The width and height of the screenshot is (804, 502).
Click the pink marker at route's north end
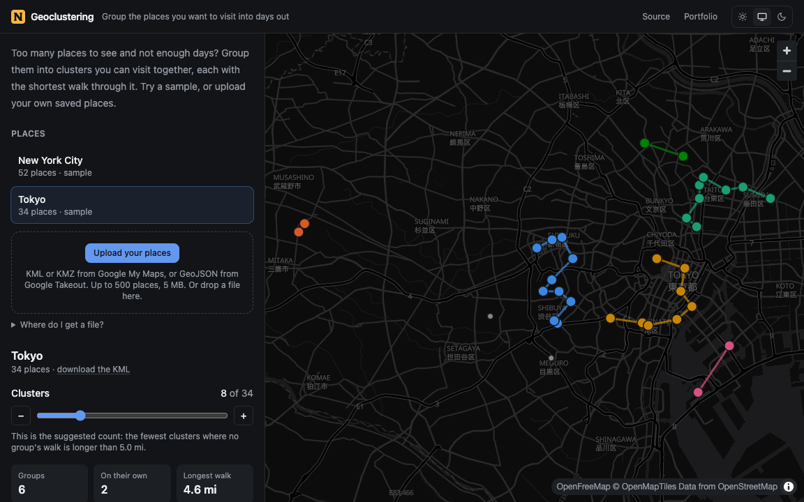(x=729, y=346)
